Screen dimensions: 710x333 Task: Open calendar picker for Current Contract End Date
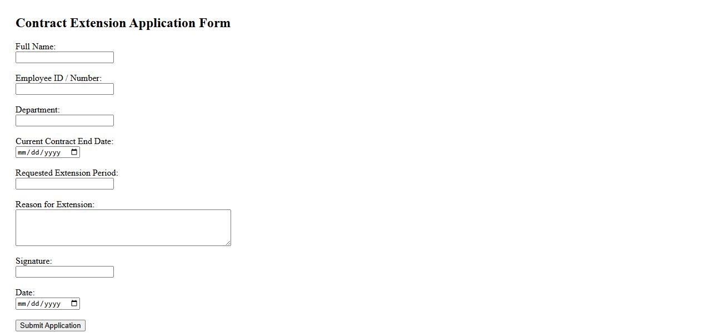click(x=74, y=152)
